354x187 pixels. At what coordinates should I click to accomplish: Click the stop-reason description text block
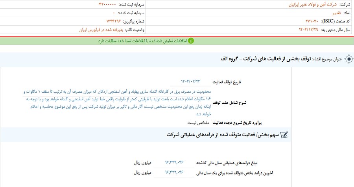pos(117,103)
